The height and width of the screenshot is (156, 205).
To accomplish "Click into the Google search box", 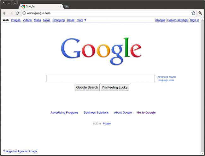I will 101,79.
